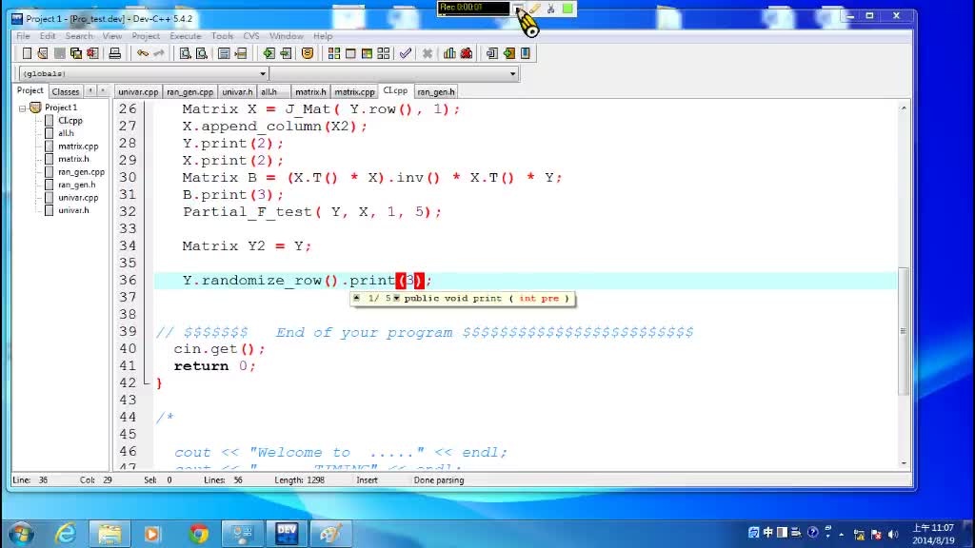Screen dimensions: 975x548
Task: Click the Stop execution X icon
Action: click(x=428, y=53)
